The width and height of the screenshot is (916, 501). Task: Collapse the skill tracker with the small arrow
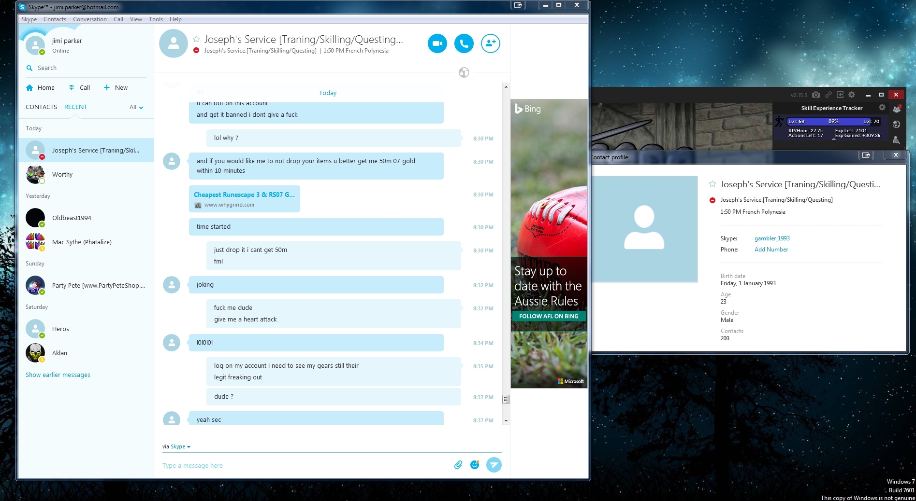click(834, 139)
